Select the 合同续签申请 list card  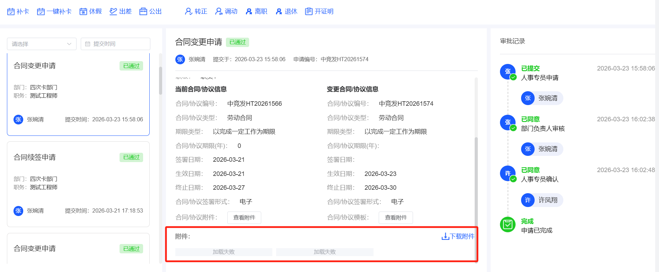click(78, 184)
